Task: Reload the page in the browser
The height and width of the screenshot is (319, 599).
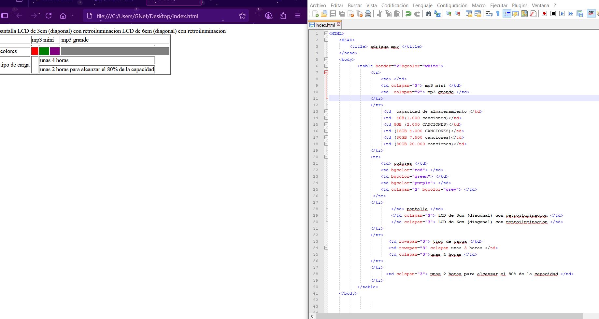Action: click(x=49, y=16)
